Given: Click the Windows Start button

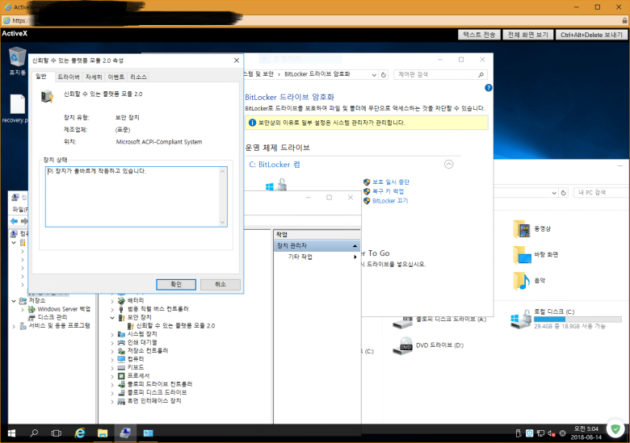Looking at the screenshot, I should pyautogui.click(x=11, y=433).
